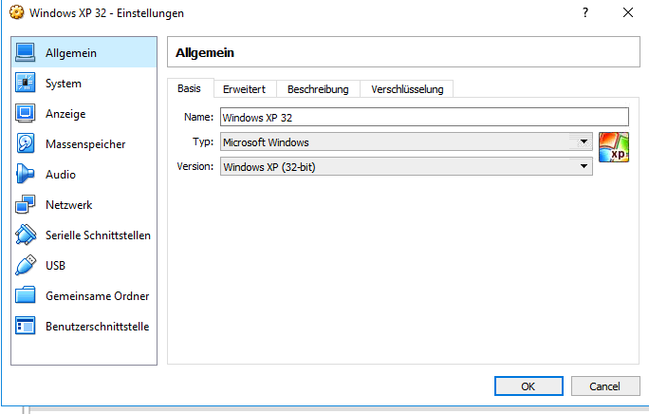Select the Audio speaker icon
This screenshot has height=414, width=649.
click(26, 174)
